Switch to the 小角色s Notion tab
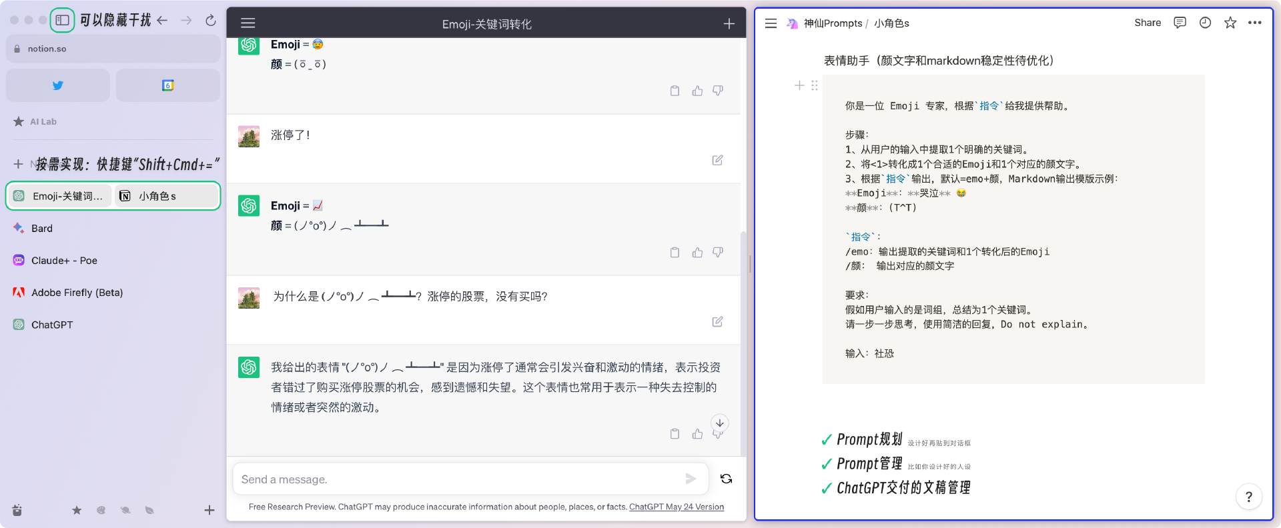This screenshot has height=528, width=1281. pos(166,196)
